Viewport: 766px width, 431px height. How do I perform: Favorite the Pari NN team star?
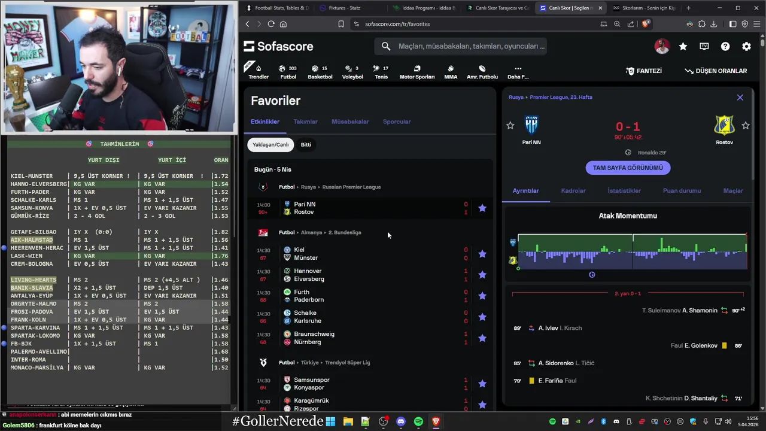510,126
